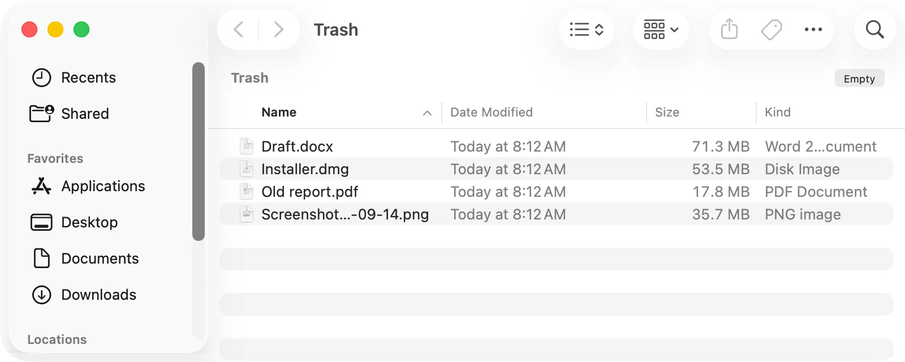Click the PDF Document kind cell
This screenshot has width=905, height=362.
(816, 192)
